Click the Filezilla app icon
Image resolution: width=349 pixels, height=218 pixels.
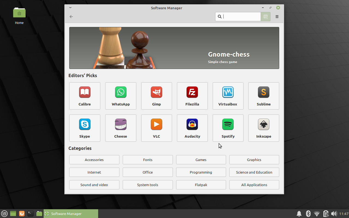pos(192,92)
